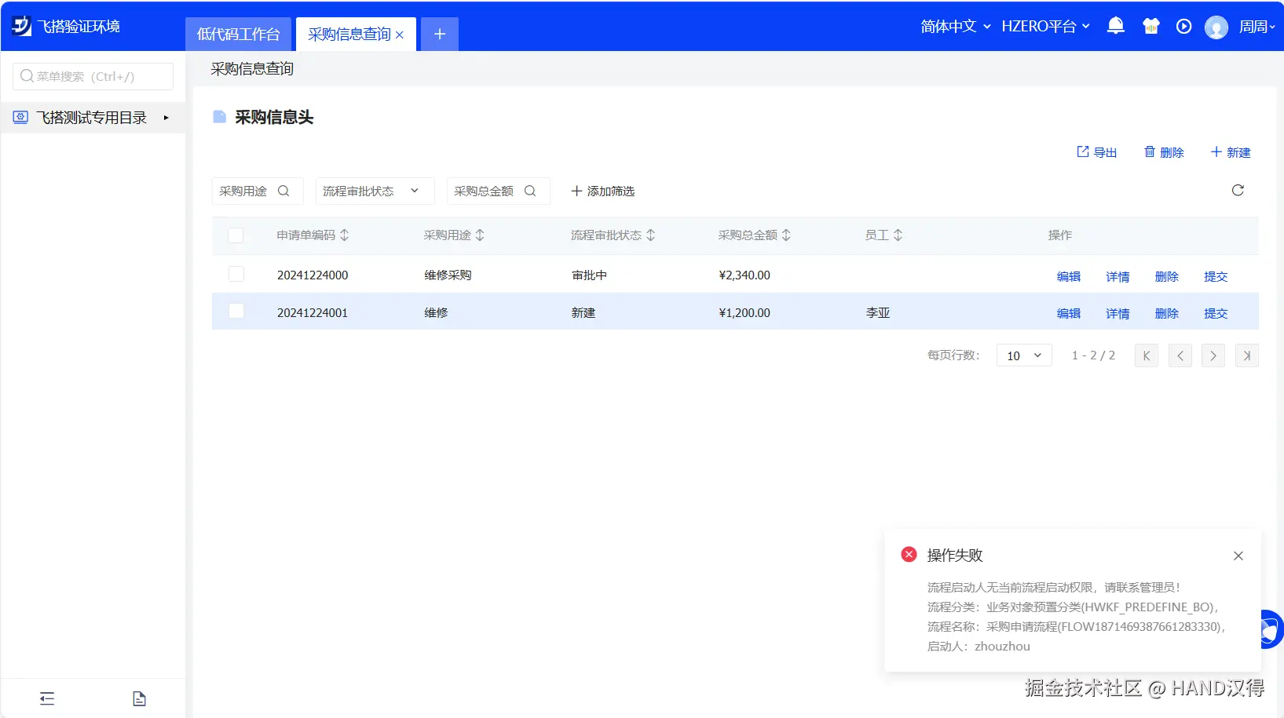
Task: Click the 李亚 employee cell
Action: (x=878, y=312)
